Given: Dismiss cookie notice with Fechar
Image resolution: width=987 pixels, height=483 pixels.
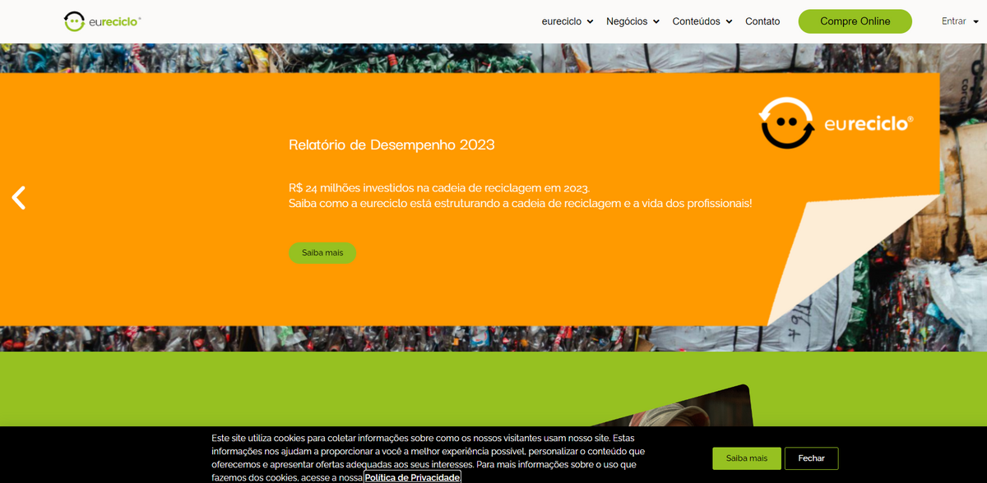Looking at the screenshot, I should click(811, 458).
